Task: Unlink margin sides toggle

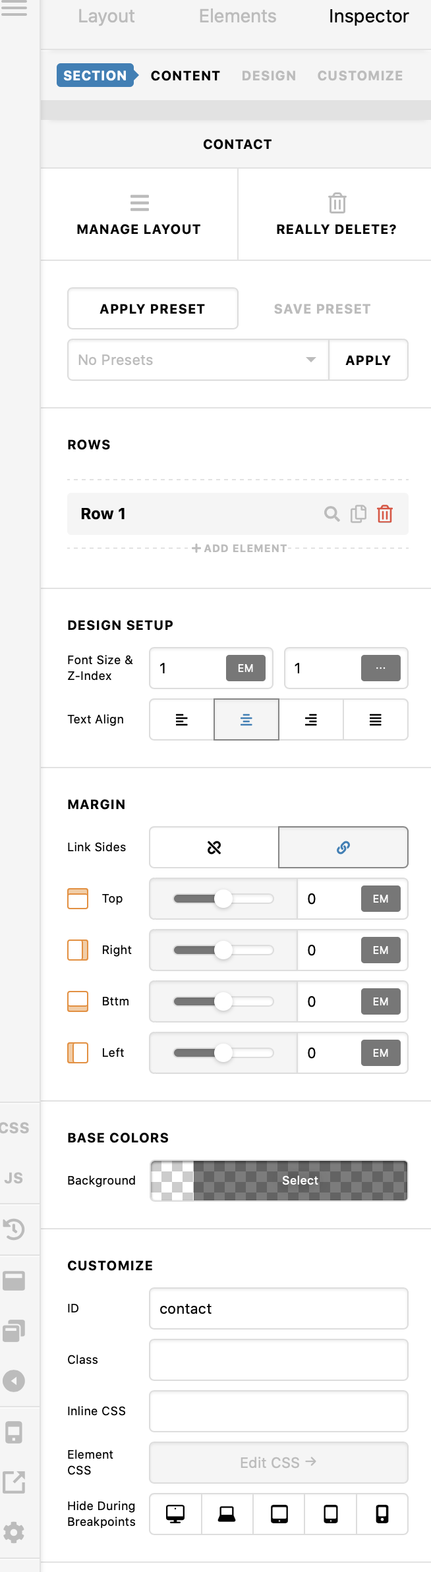Action: click(x=214, y=847)
